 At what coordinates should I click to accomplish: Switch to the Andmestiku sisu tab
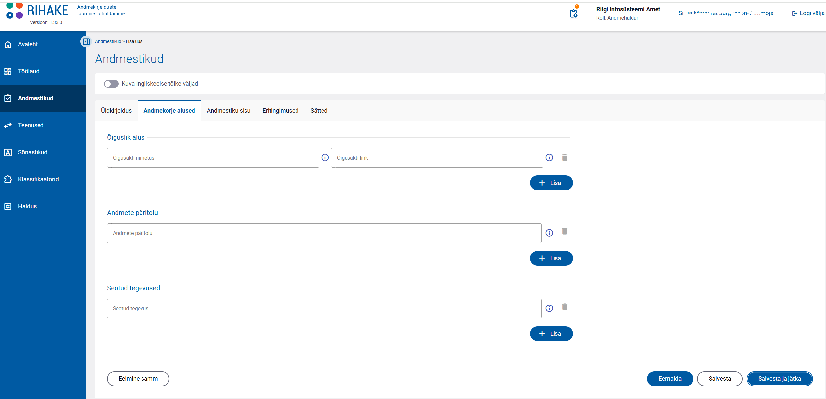pyautogui.click(x=229, y=111)
